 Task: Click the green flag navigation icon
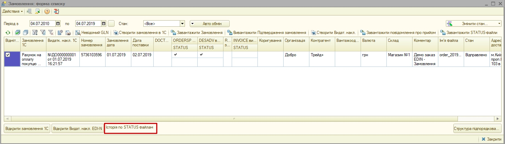click(38, 11)
